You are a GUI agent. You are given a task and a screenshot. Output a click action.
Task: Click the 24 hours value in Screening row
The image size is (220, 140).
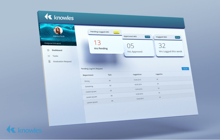tap(158, 84)
